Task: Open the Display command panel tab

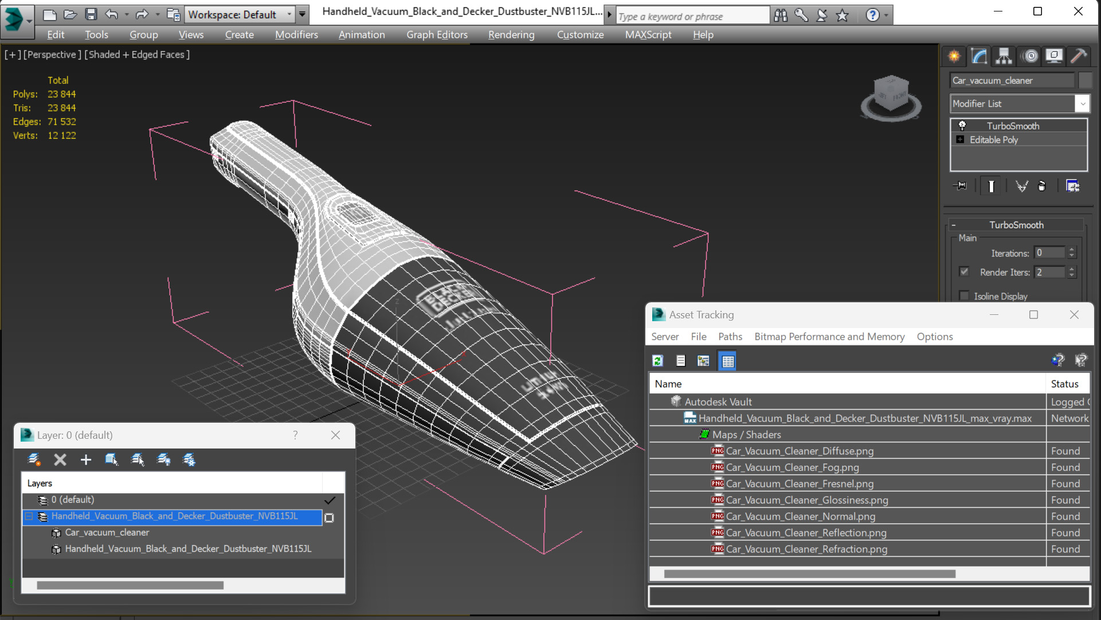Action: coord(1054,56)
